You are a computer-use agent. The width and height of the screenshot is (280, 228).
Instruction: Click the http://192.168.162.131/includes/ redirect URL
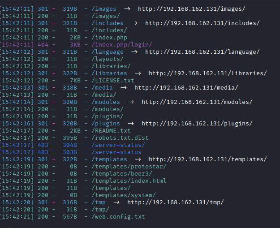click(x=202, y=23)
